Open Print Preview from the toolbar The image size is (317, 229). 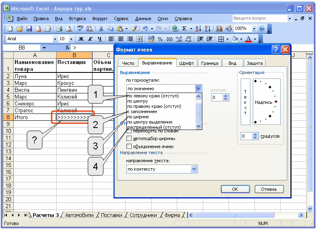click(69, 29)
